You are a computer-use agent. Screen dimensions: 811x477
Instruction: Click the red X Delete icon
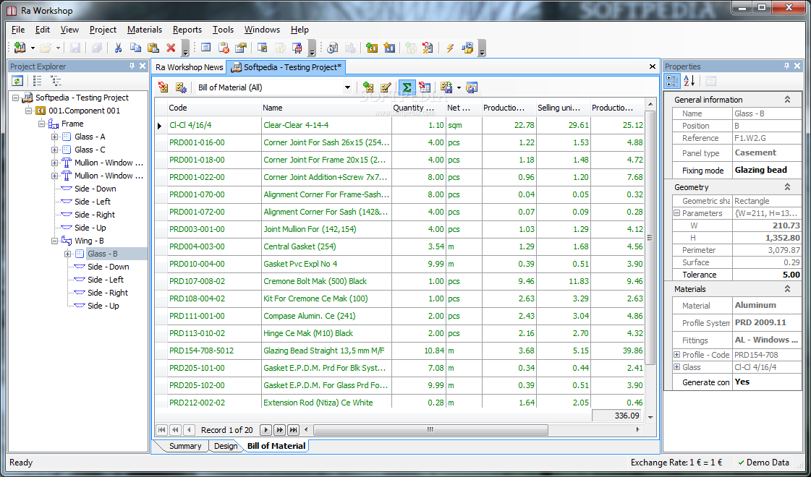pyautogui.click(x=171, y=48)
